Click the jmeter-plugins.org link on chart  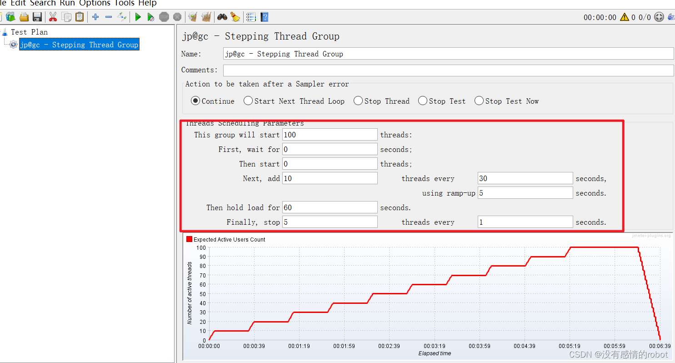click(651, 236)
